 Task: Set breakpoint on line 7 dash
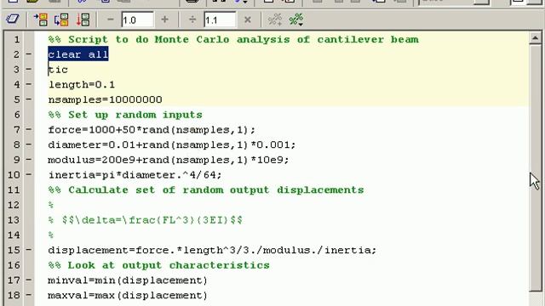29,129
